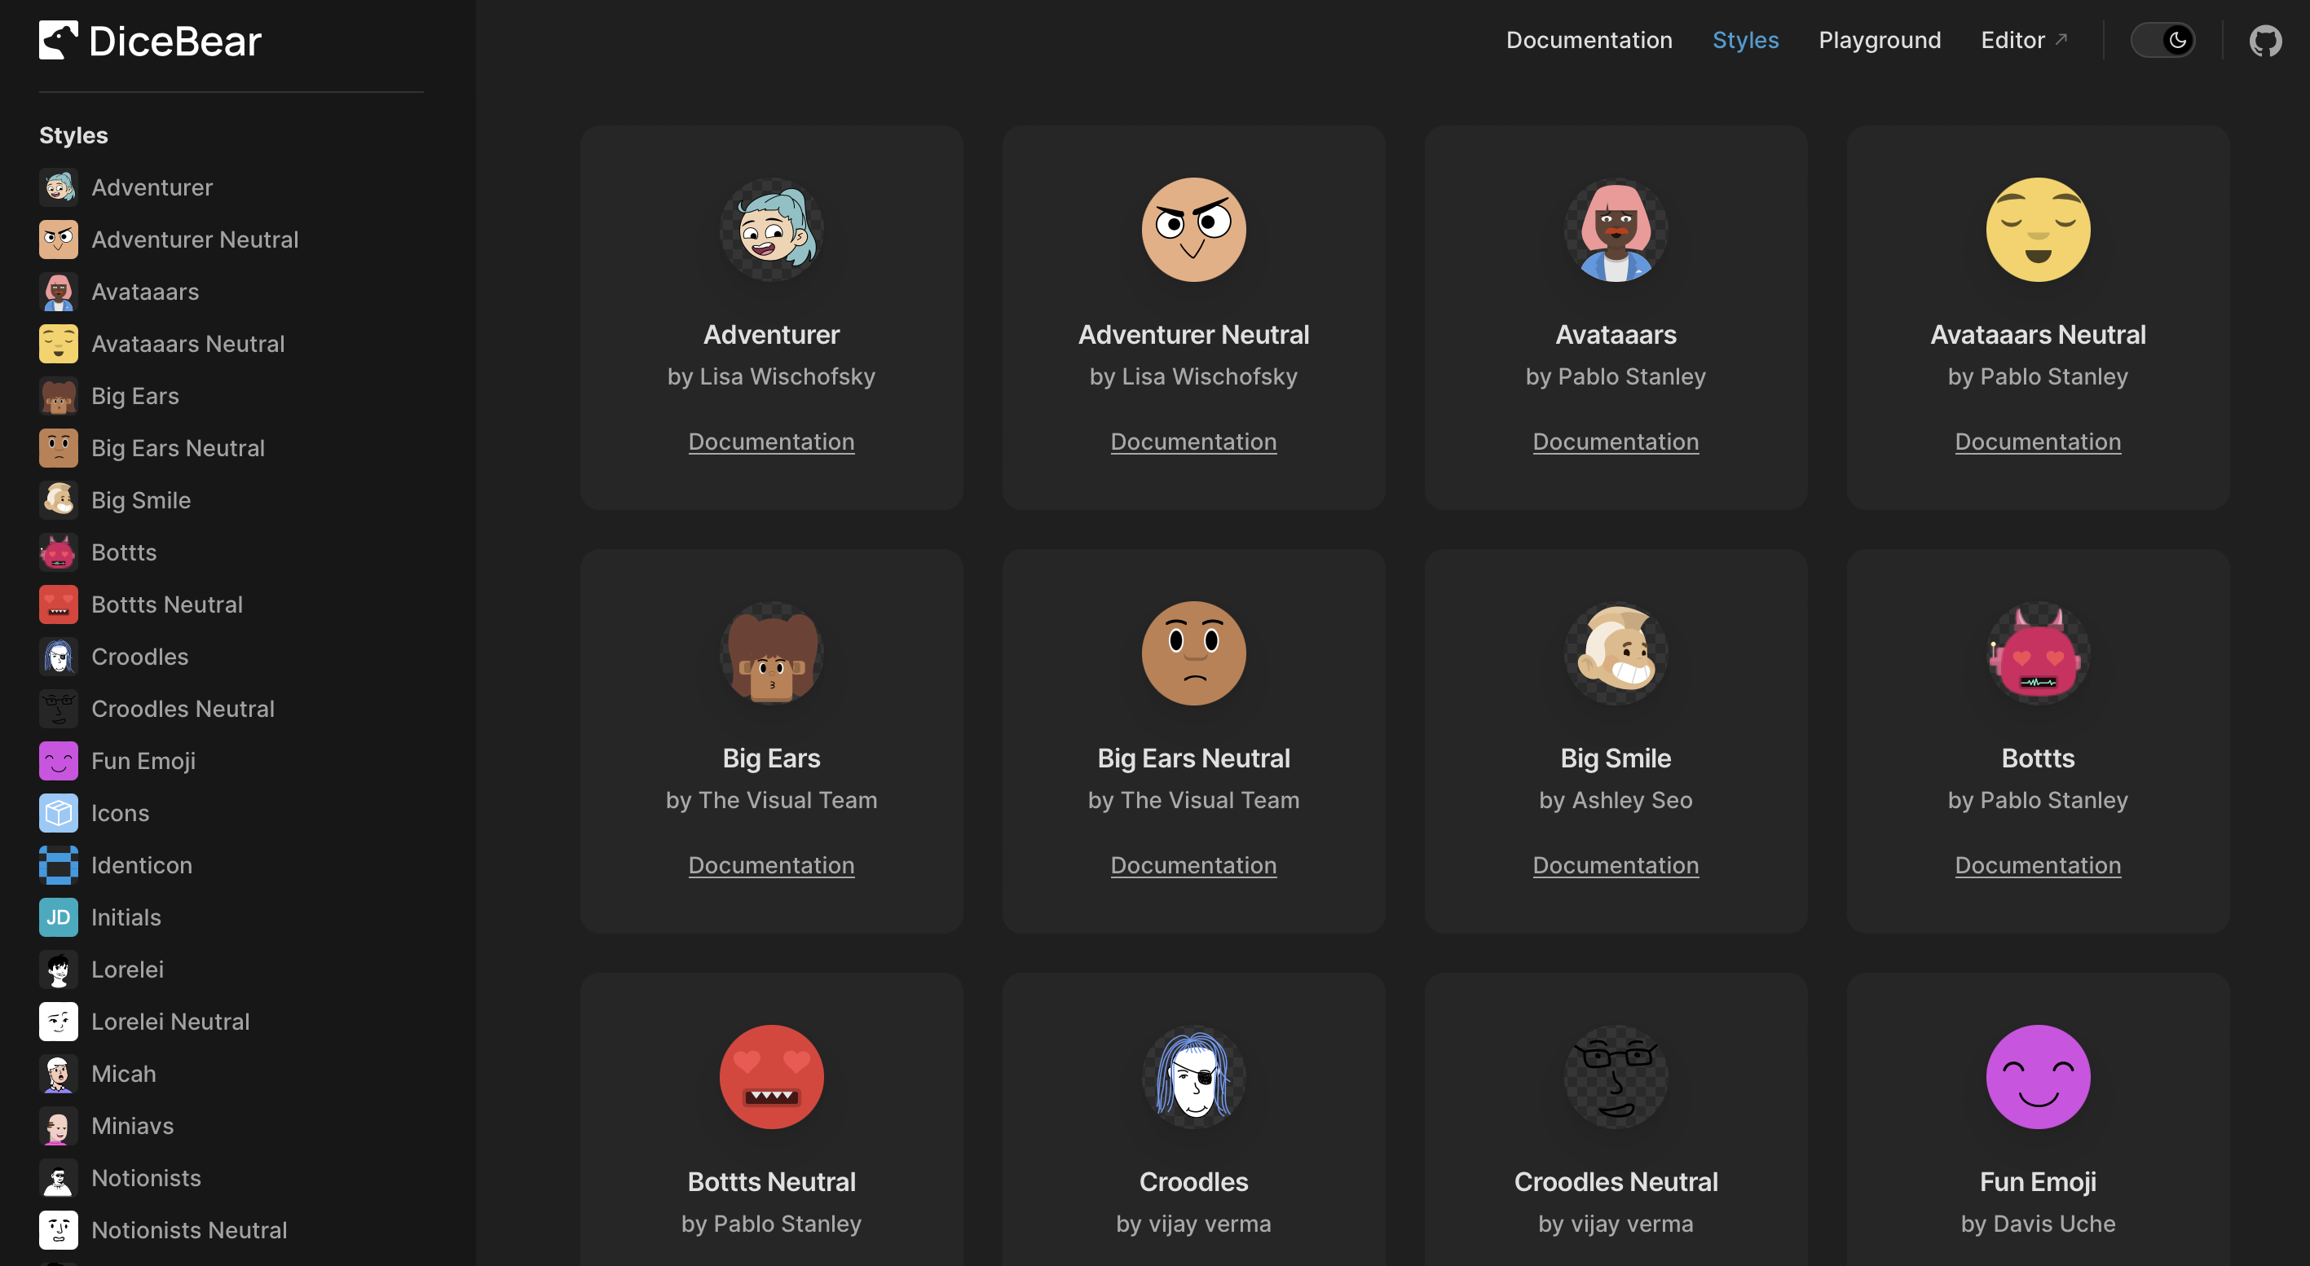
Task: Open Big Smile card Documentation link
Action: 1616,865
